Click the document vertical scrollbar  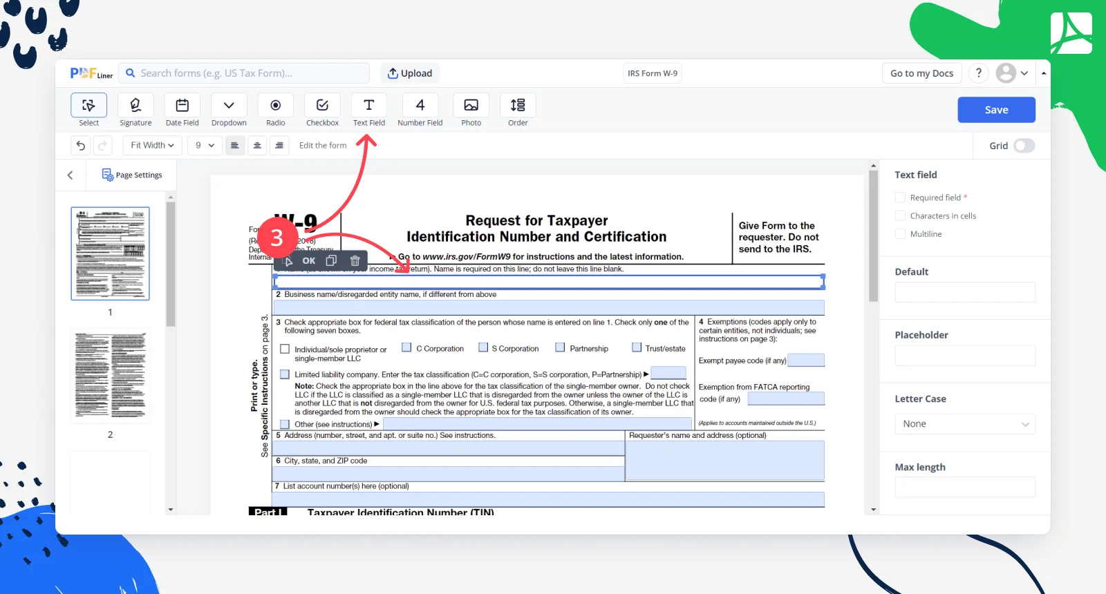click(x=873, y=237)
